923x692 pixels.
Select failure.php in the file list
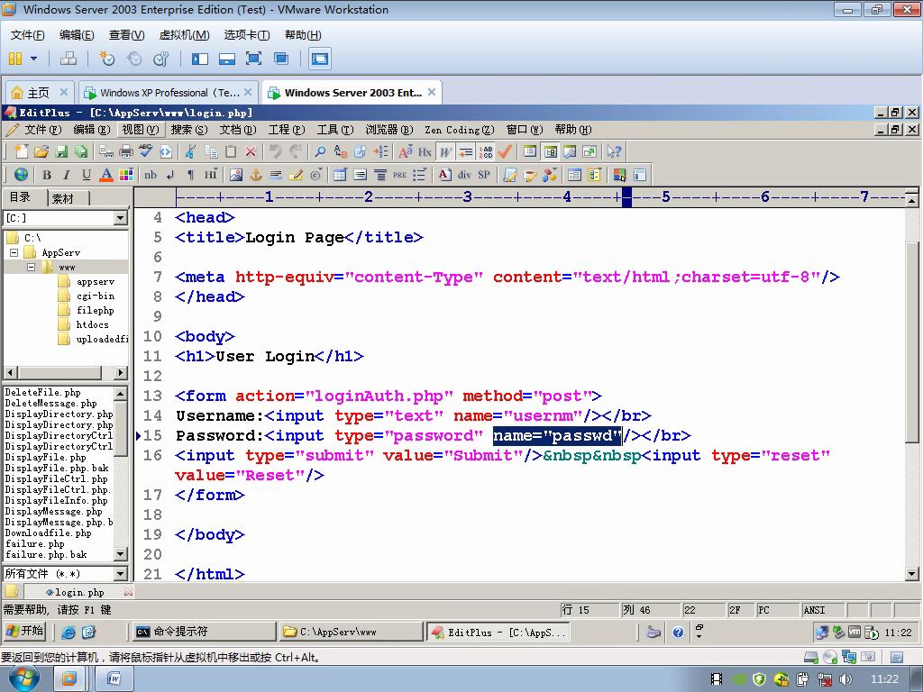(35, 543)
